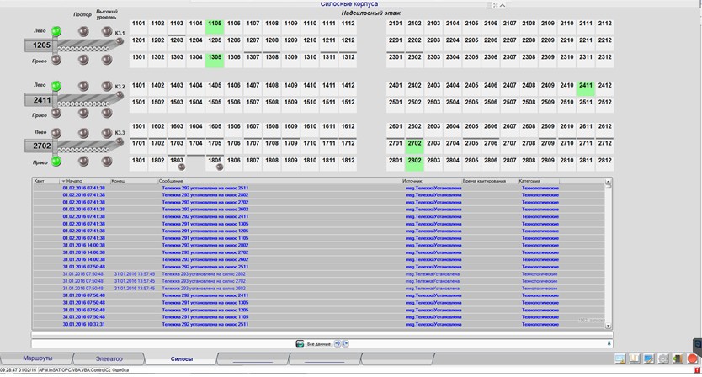The width and height of the screenshot is (702, 377).
Task: Click the green Право indicator for conveyor 2702
Action: 56,160
